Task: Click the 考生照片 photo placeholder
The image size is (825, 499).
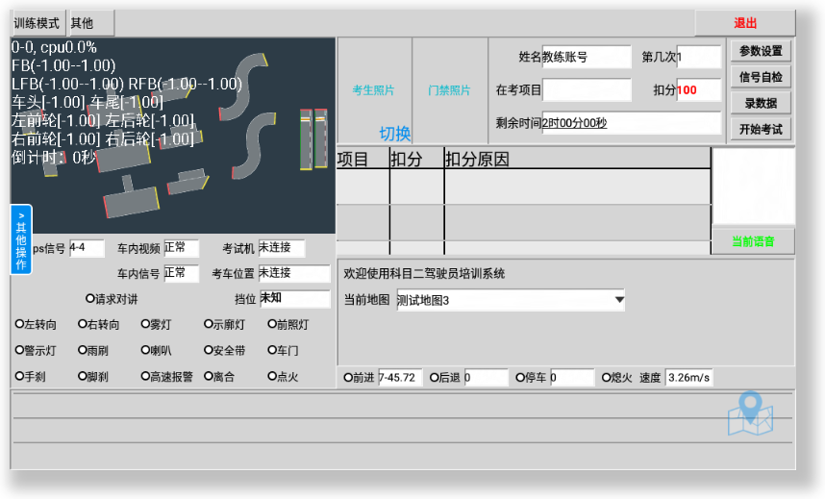Action: pos(374,90)
